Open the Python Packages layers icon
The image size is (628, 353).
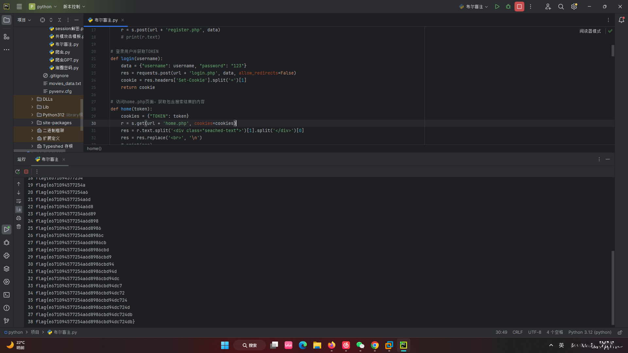pyautogui.click(x=7, y=269)
